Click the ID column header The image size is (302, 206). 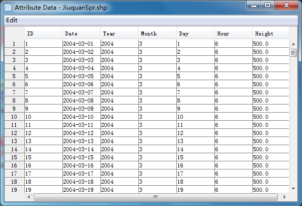click(44, 33)
